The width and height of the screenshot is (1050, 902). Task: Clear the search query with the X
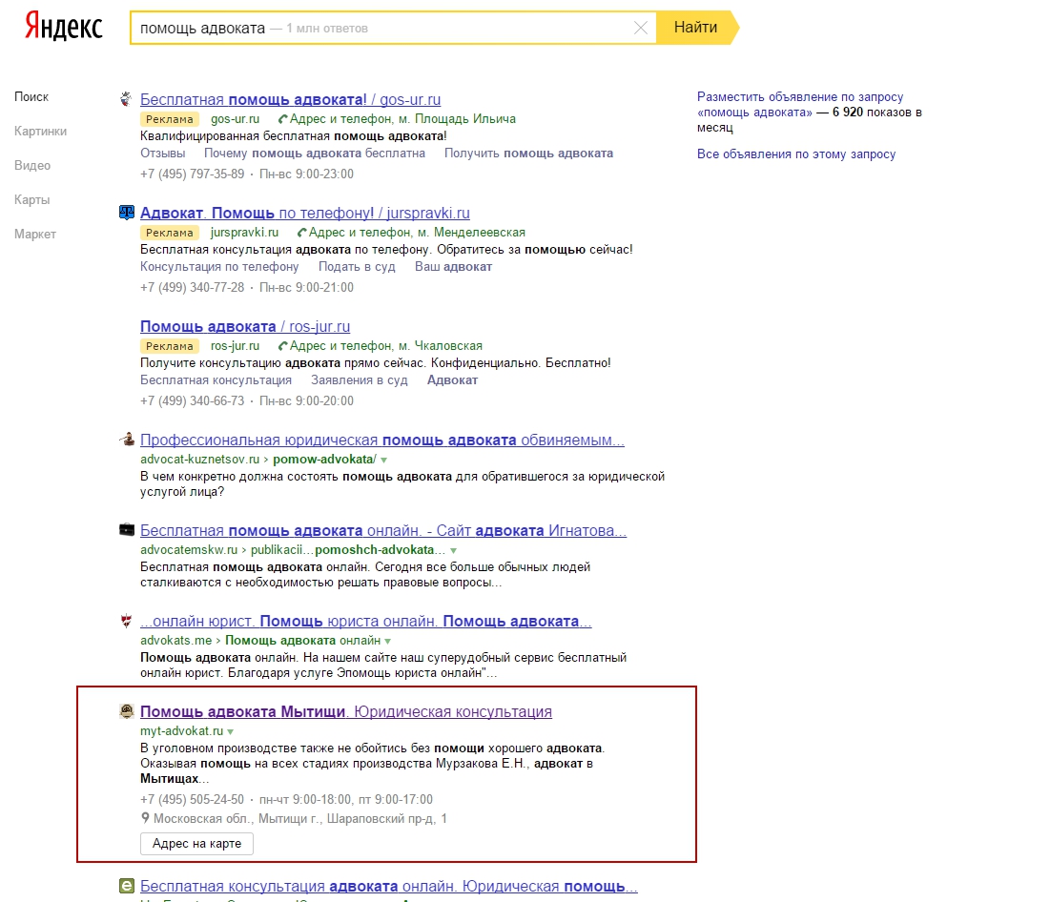[x=640, y=28]
